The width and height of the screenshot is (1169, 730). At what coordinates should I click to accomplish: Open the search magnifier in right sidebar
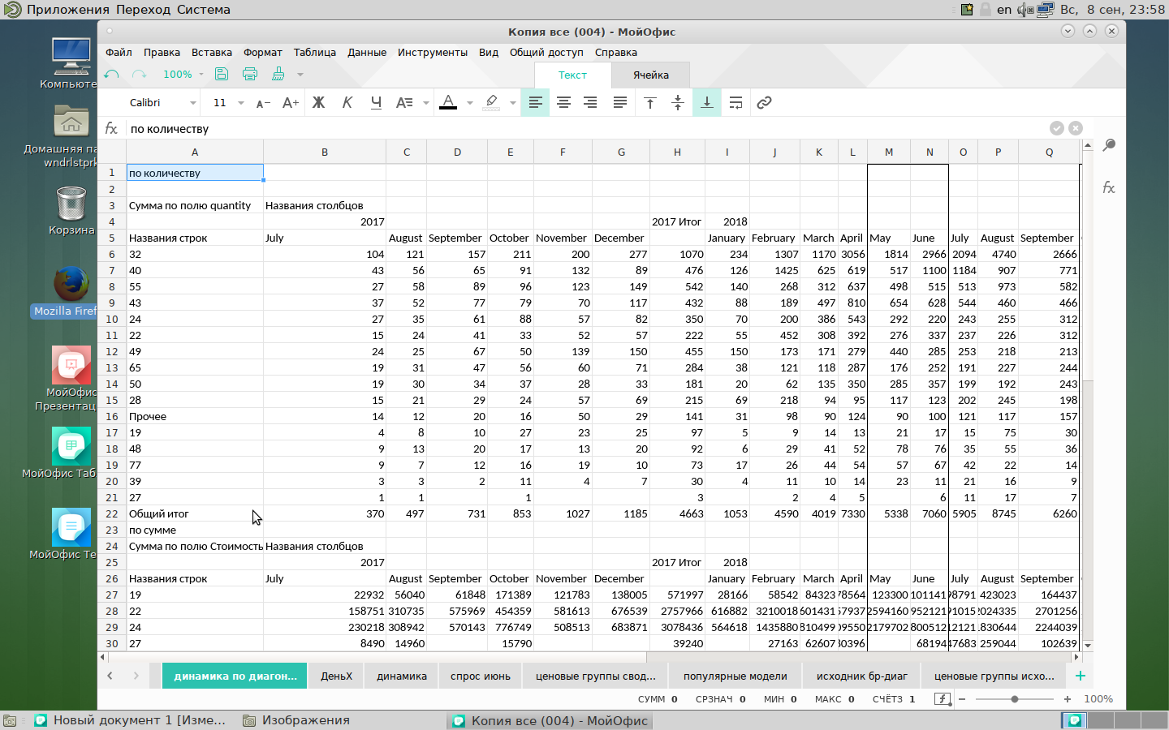tap(1109, 145)
